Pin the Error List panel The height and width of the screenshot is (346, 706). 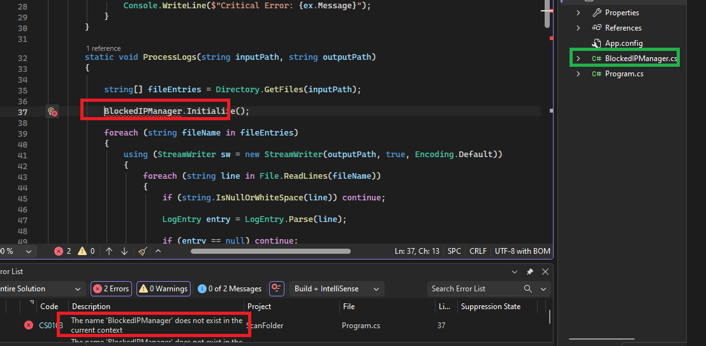(530, 272)
